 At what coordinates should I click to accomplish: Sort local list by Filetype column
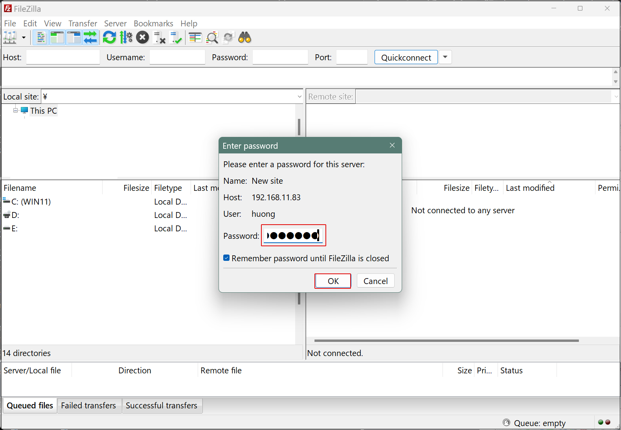[171, 188]
